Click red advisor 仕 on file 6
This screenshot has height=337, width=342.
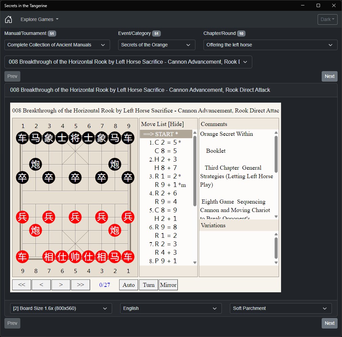62,257
